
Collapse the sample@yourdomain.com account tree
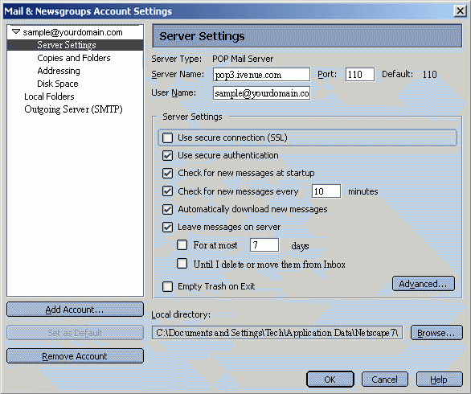pos(16,31)
